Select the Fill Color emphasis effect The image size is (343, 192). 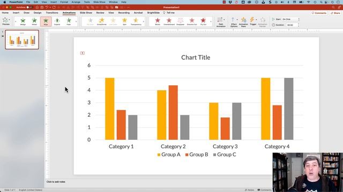(90, 21)
